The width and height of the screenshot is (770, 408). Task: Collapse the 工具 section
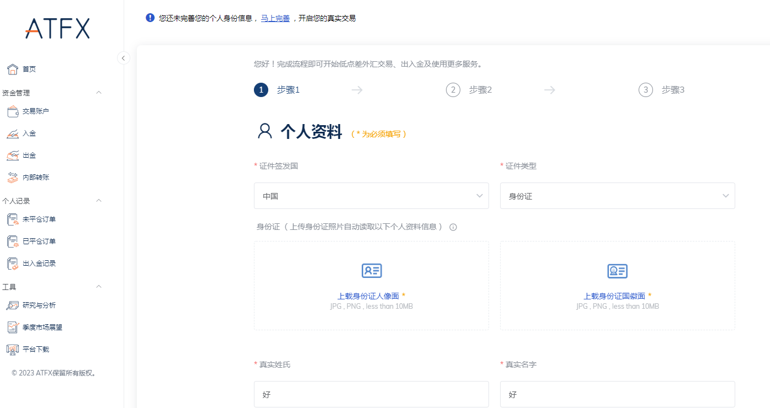tap(99, 287)
